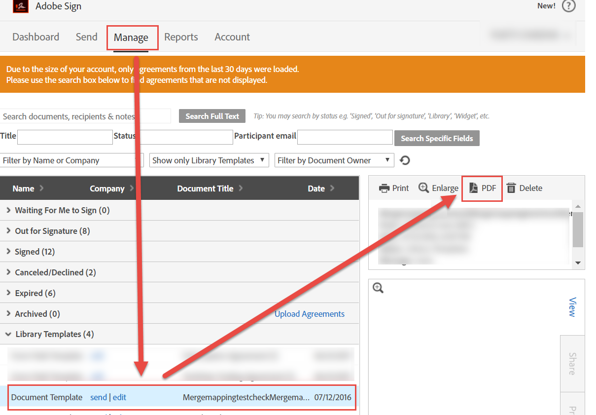Click scroll down arrow in details pane
The width and height of the screenshot is (596, 415).
pyautogui.click(x=578, y=263)
